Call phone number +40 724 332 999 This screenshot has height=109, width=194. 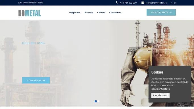click(x=128, y=3)
